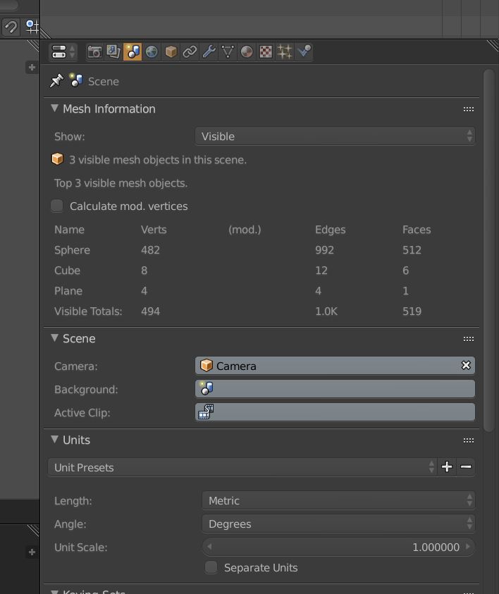
Task: Open the Show visibility dropdown
Action: point(335,136)
